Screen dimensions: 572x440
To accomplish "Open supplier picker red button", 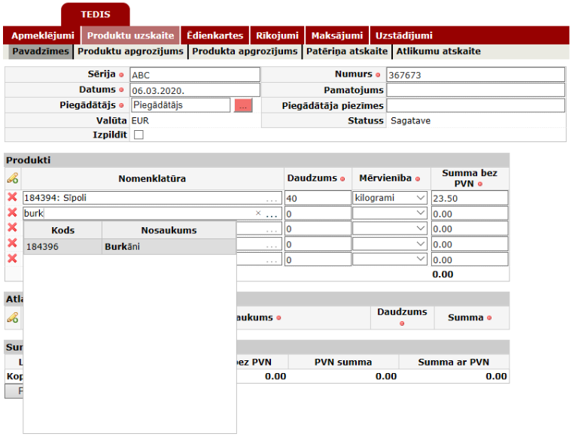I will 243,105.
